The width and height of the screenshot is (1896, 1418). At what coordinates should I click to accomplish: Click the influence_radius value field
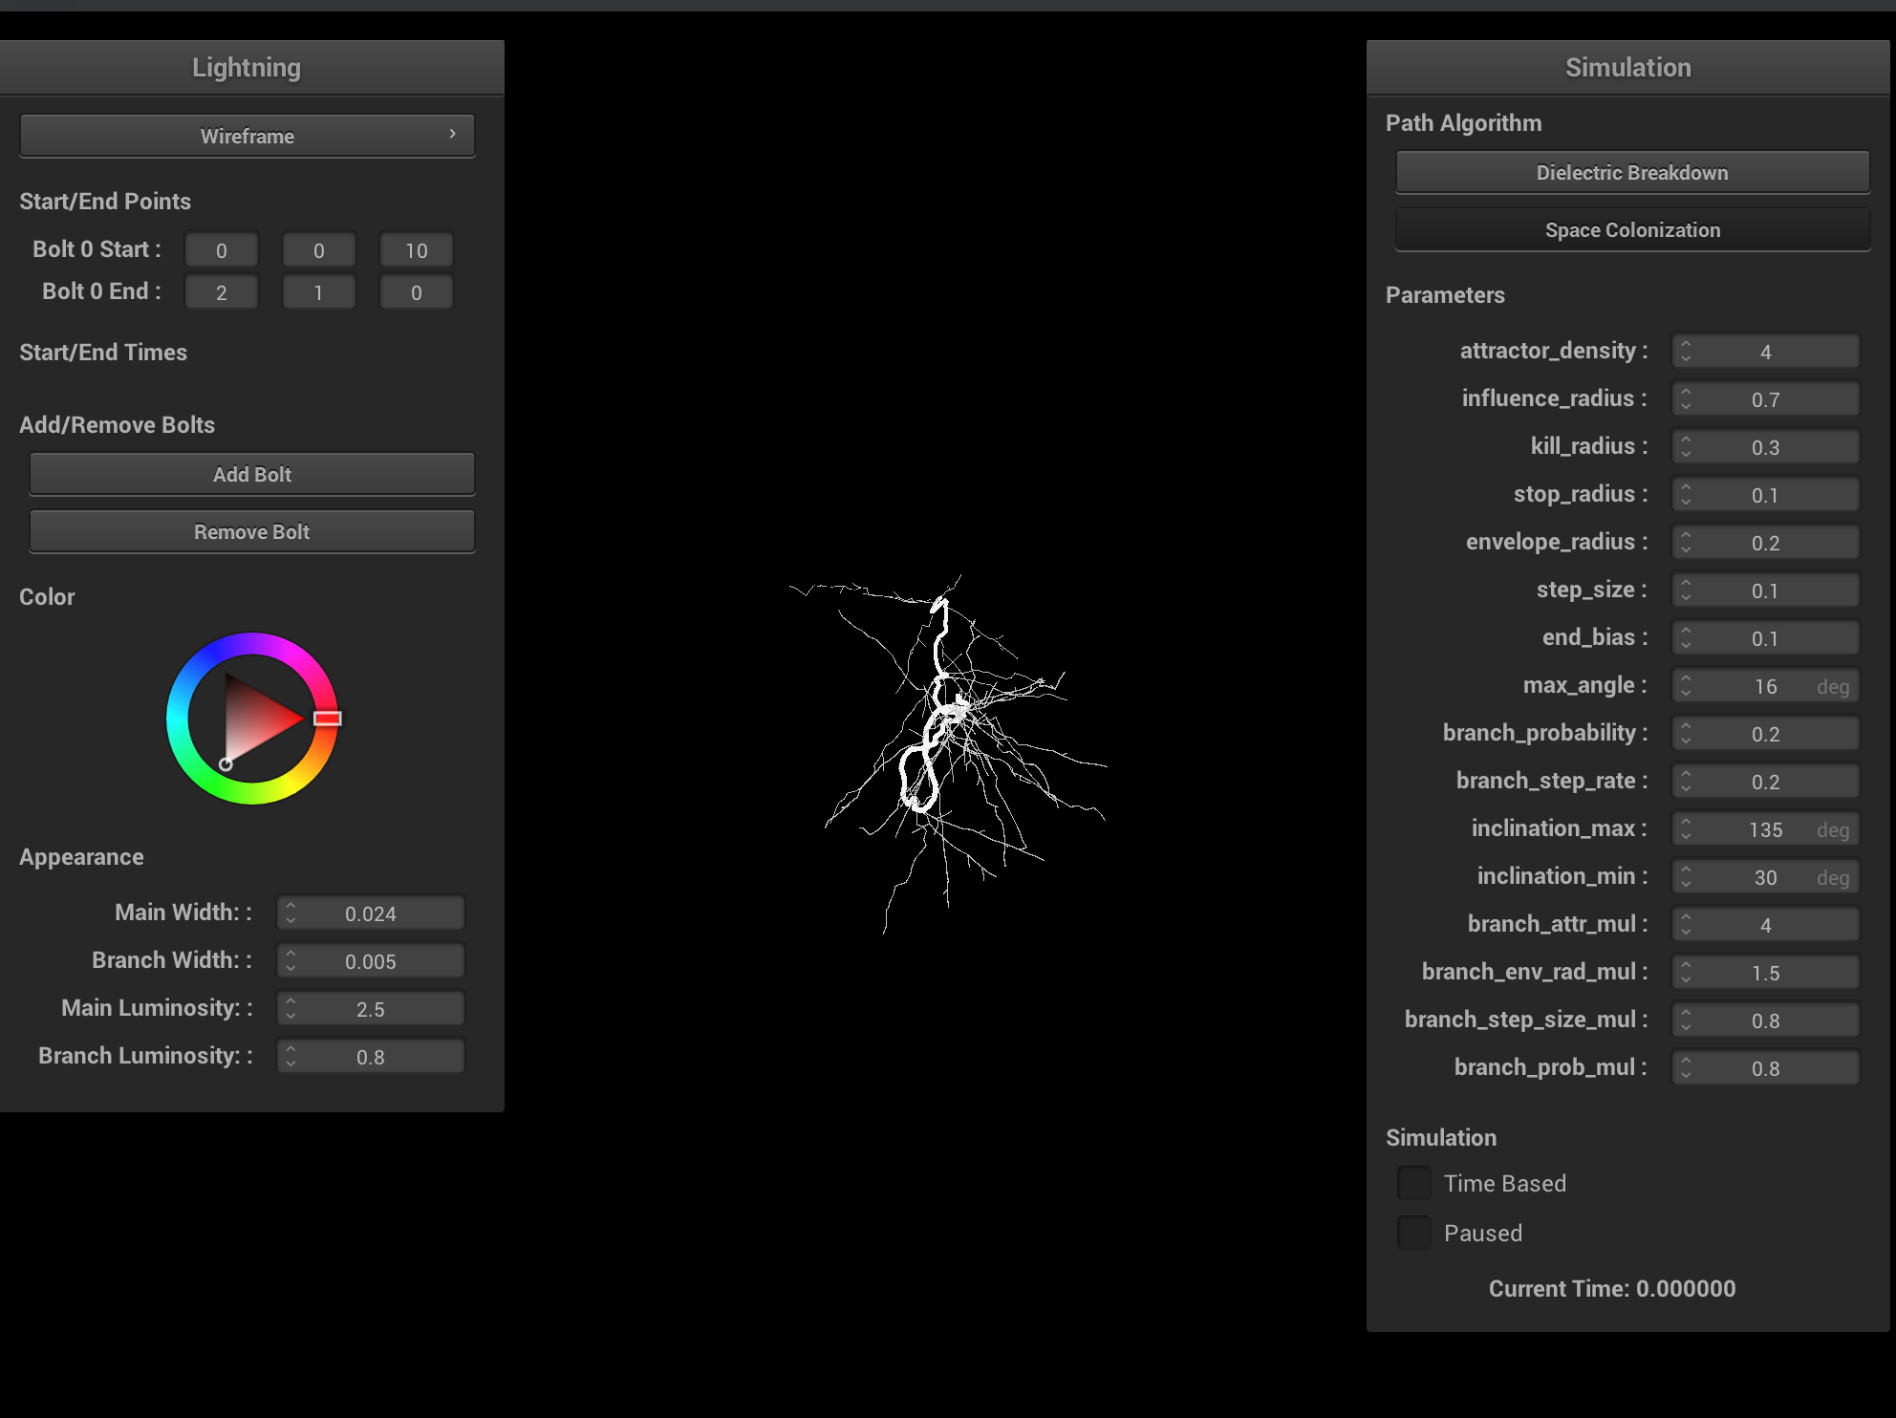coord(1764,399)
